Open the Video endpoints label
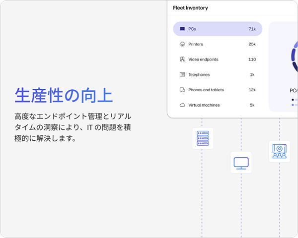The image size is (298, 238). click(203, 59)
